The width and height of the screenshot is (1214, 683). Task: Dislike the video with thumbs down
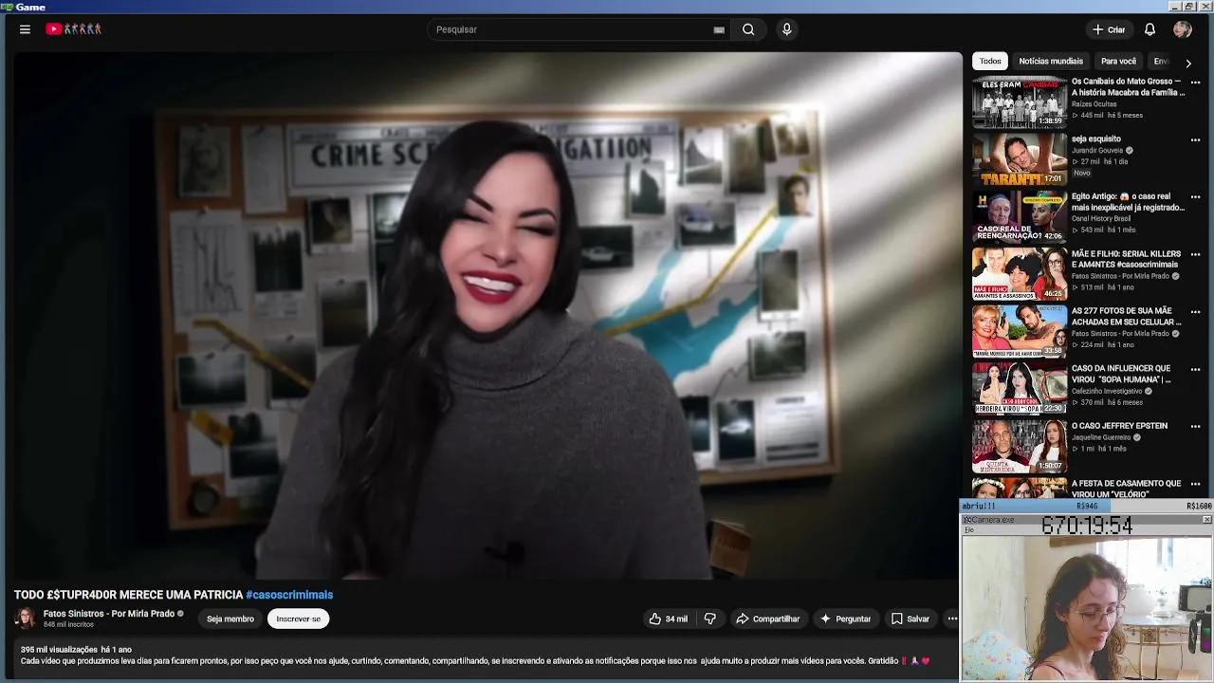point(710,618)
